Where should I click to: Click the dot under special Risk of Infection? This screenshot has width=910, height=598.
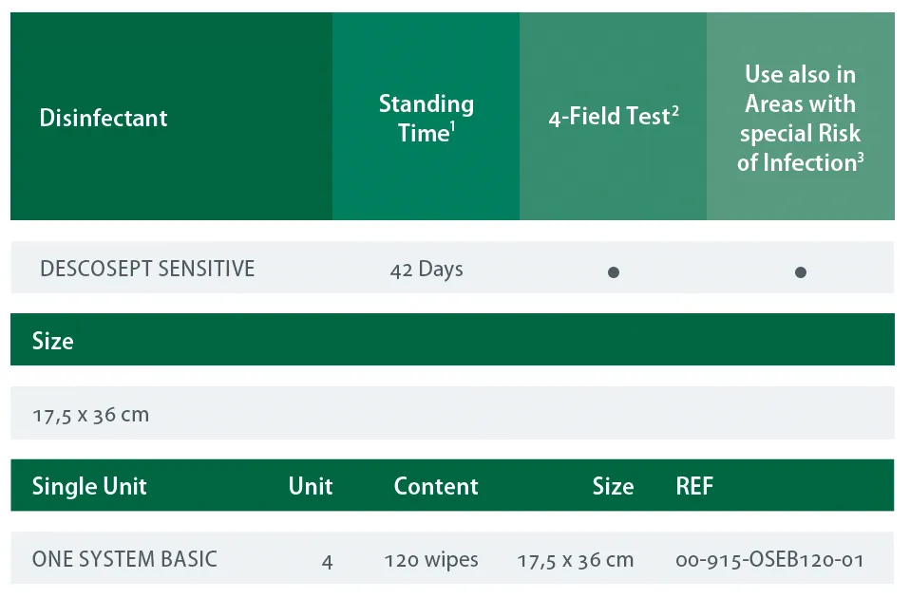tap(800, 272)
